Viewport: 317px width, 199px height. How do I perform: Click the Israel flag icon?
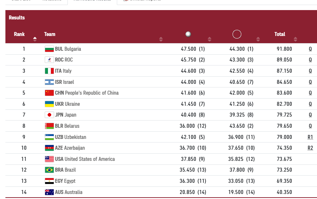(x=49, y=82)
